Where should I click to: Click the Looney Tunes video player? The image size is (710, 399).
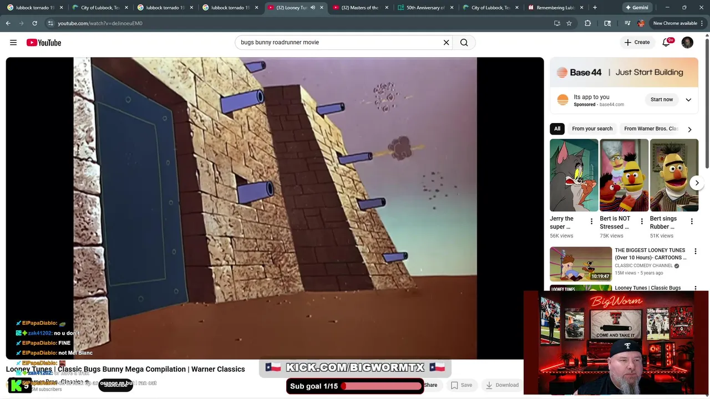275,208
